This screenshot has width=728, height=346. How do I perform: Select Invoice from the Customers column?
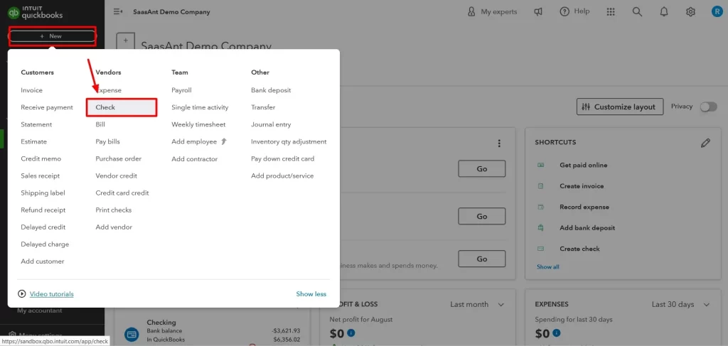click(x=31, y=90)
